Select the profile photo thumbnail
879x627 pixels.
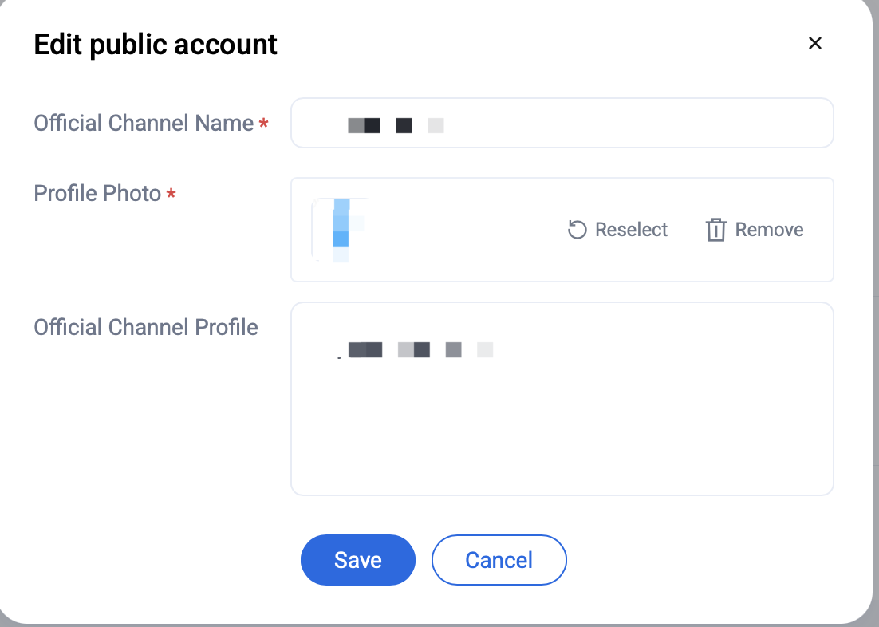click(340, 230)
